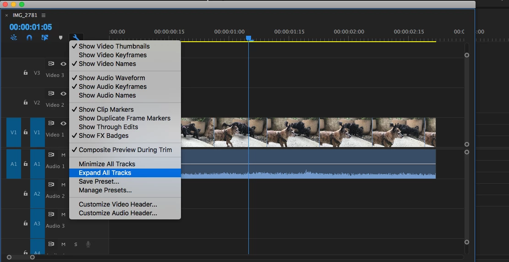
Task: Open Customize Video Header...
Action: point(125,205)
